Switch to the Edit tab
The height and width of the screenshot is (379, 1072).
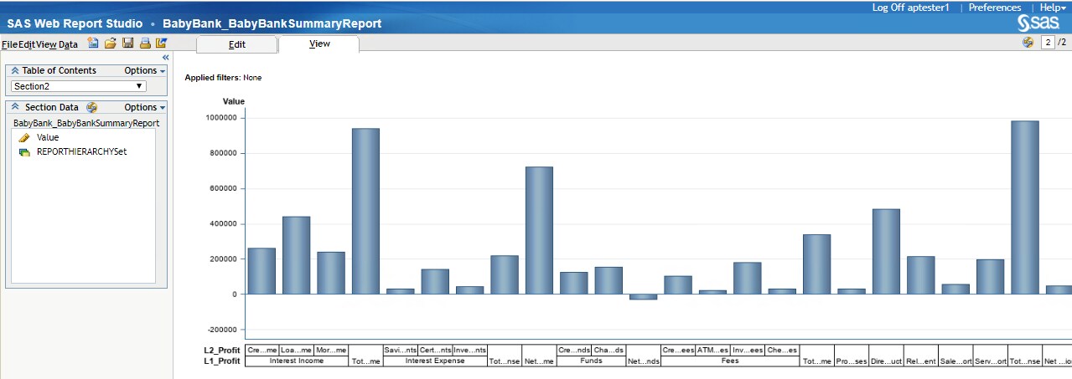(x=236, y=44)
